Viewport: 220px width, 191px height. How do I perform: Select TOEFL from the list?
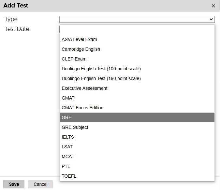click(x=137, y=176)
